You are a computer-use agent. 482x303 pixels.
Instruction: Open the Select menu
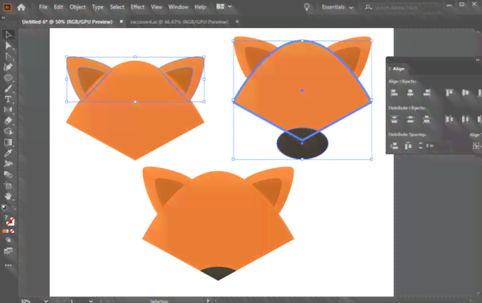coord(117,7)
